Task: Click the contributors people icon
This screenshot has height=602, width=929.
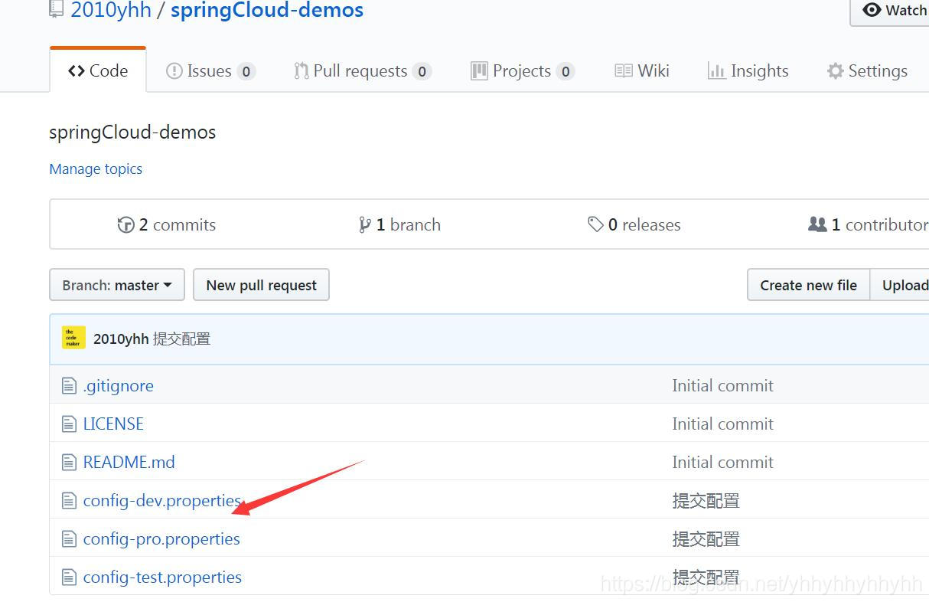Action: coord(817,224)
